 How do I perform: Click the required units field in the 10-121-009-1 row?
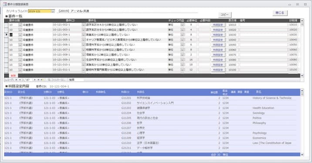coord(191,60)
